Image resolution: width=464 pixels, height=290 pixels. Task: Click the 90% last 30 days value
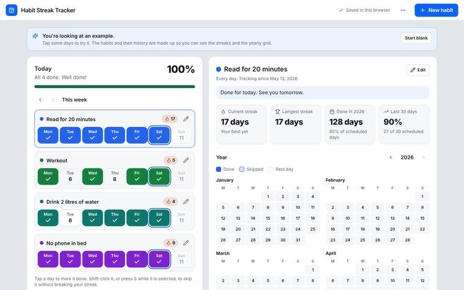point(393,122)
